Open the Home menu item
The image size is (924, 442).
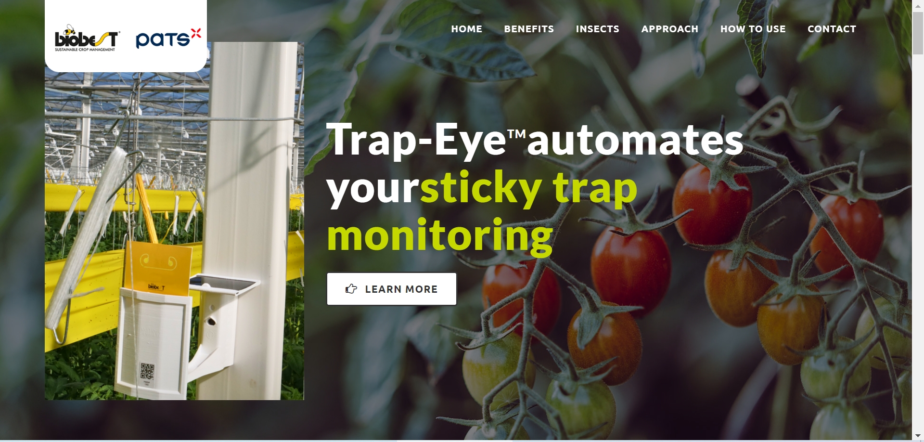coord(466,29)
